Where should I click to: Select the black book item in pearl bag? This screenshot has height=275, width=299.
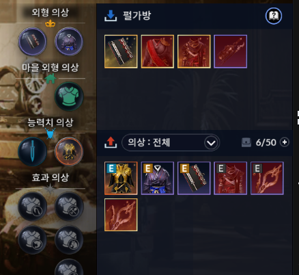pos(121,51)
